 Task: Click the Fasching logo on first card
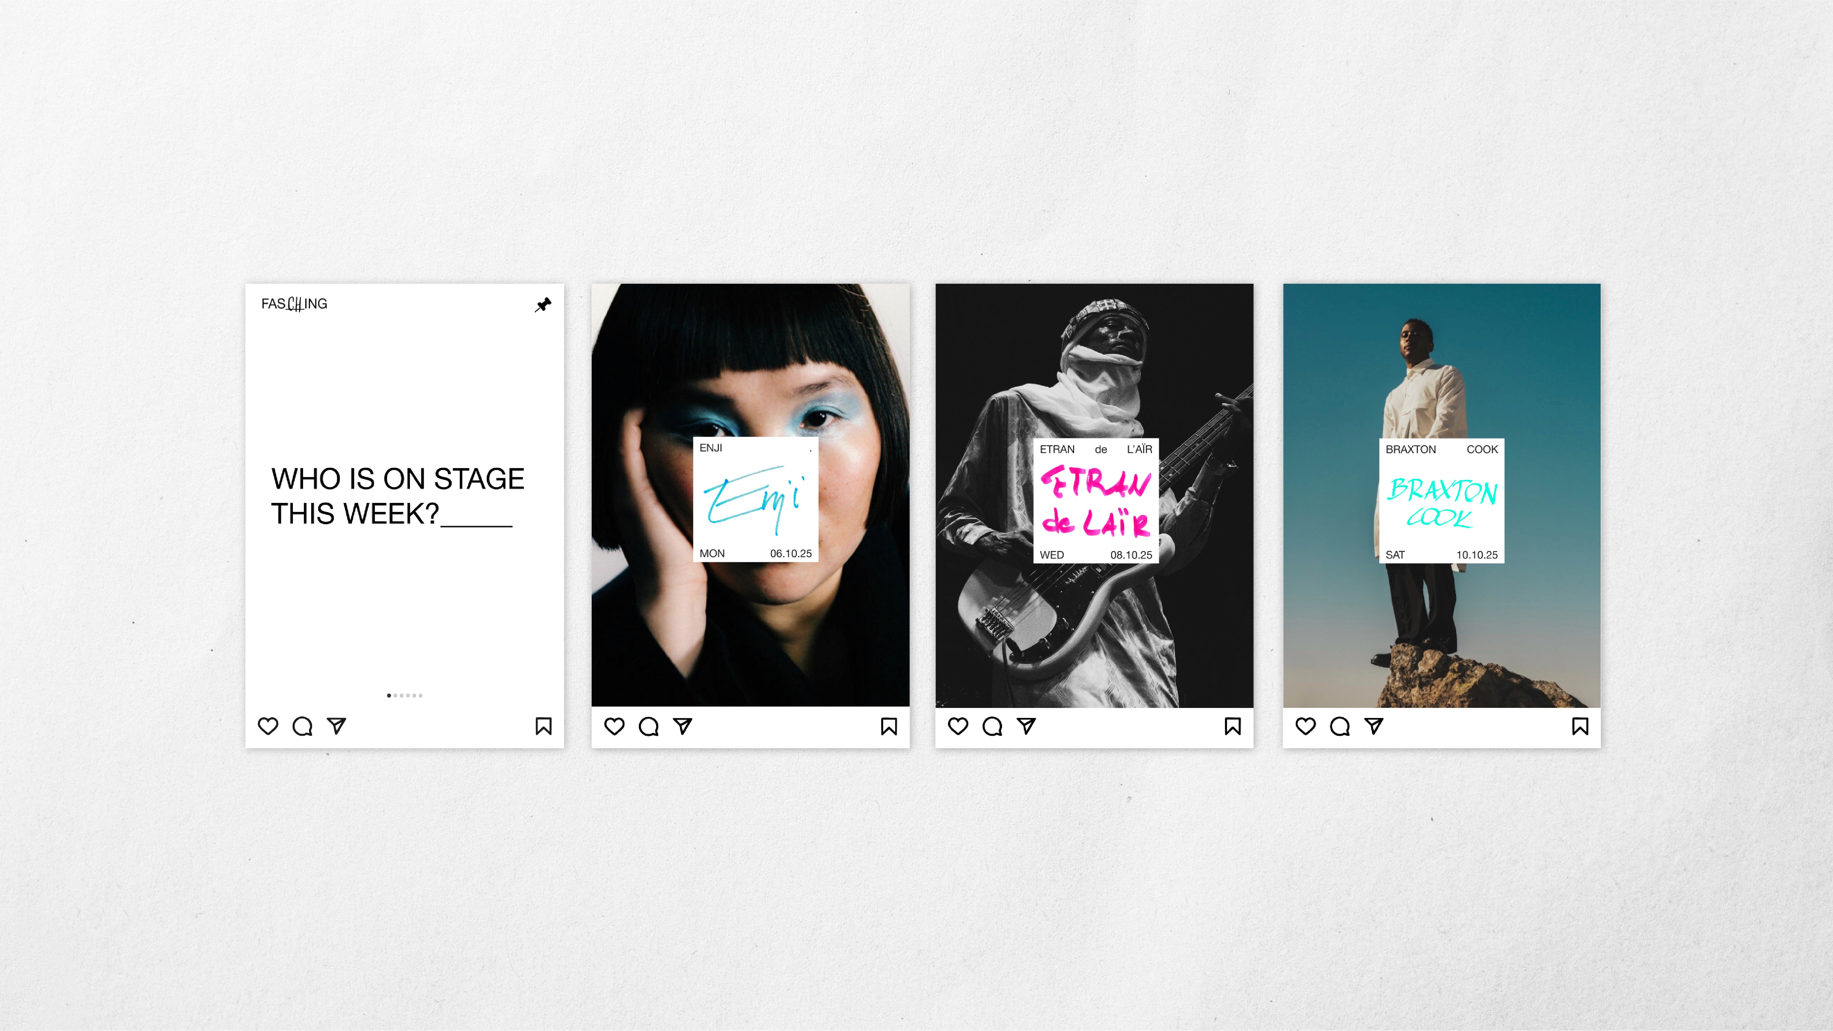[294, 304]
